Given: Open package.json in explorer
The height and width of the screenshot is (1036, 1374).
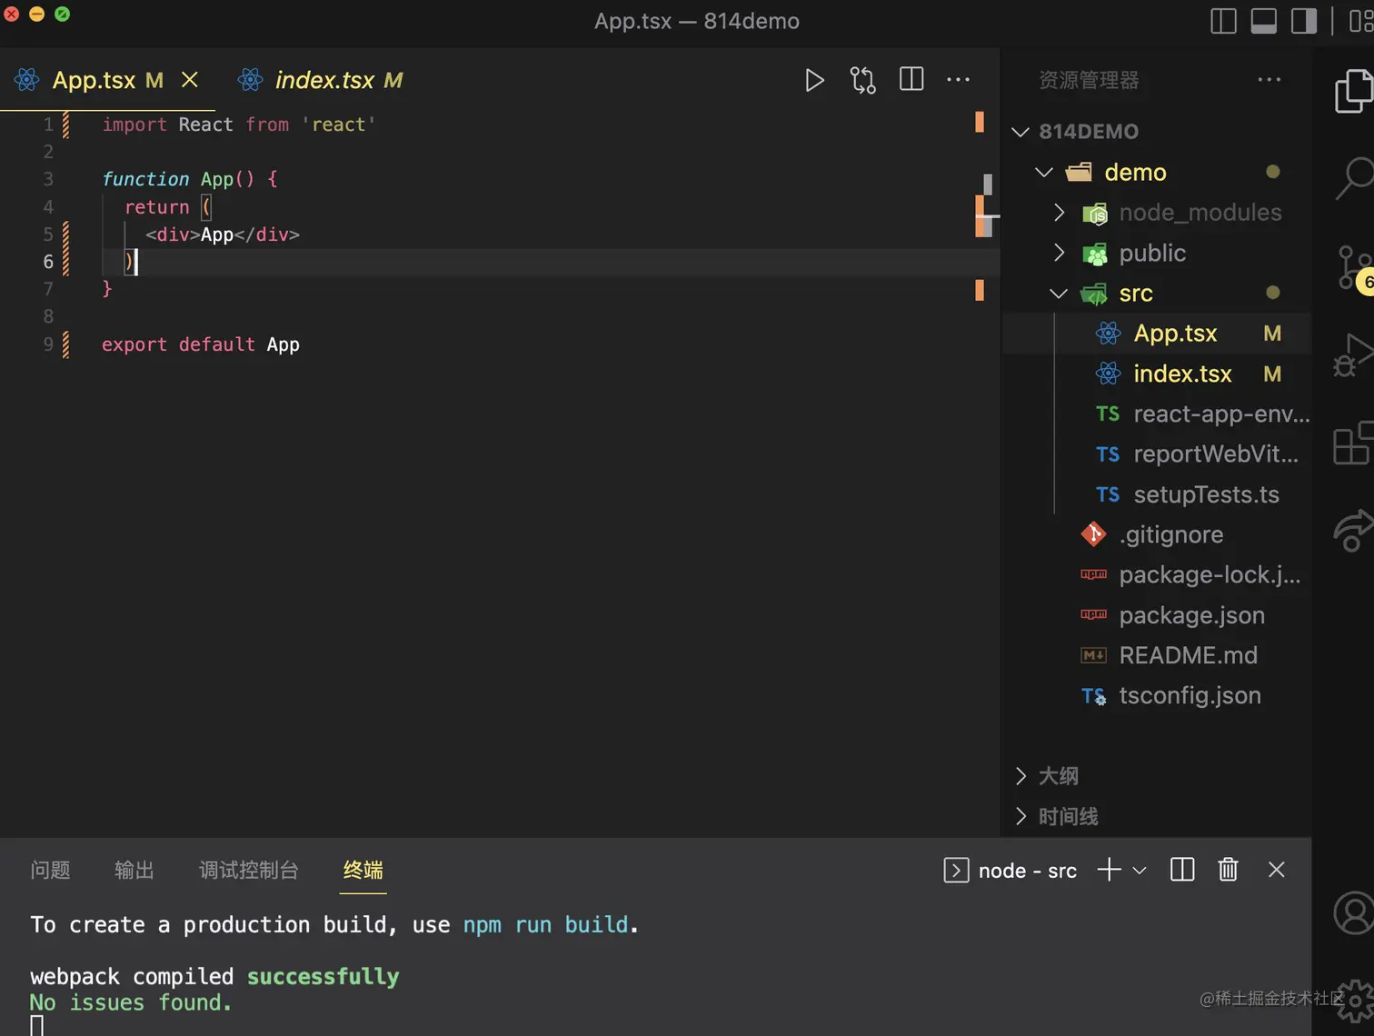Looking at the screenshot, I should [1157, 615].
